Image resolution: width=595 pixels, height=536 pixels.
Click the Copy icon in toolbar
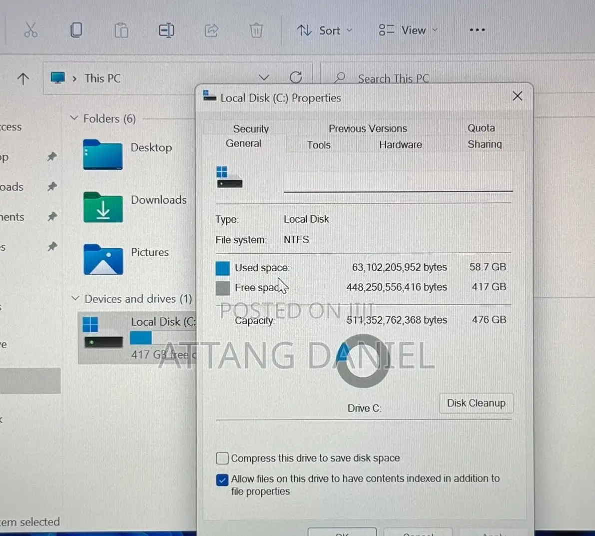[x=76, y=30]
